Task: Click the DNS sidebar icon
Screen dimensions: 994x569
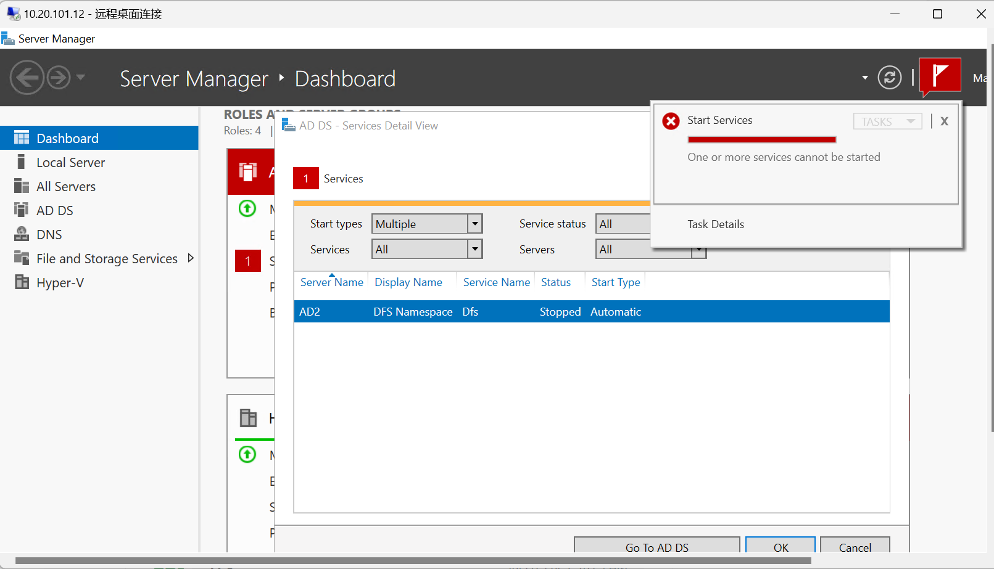Action: point(22,234)
